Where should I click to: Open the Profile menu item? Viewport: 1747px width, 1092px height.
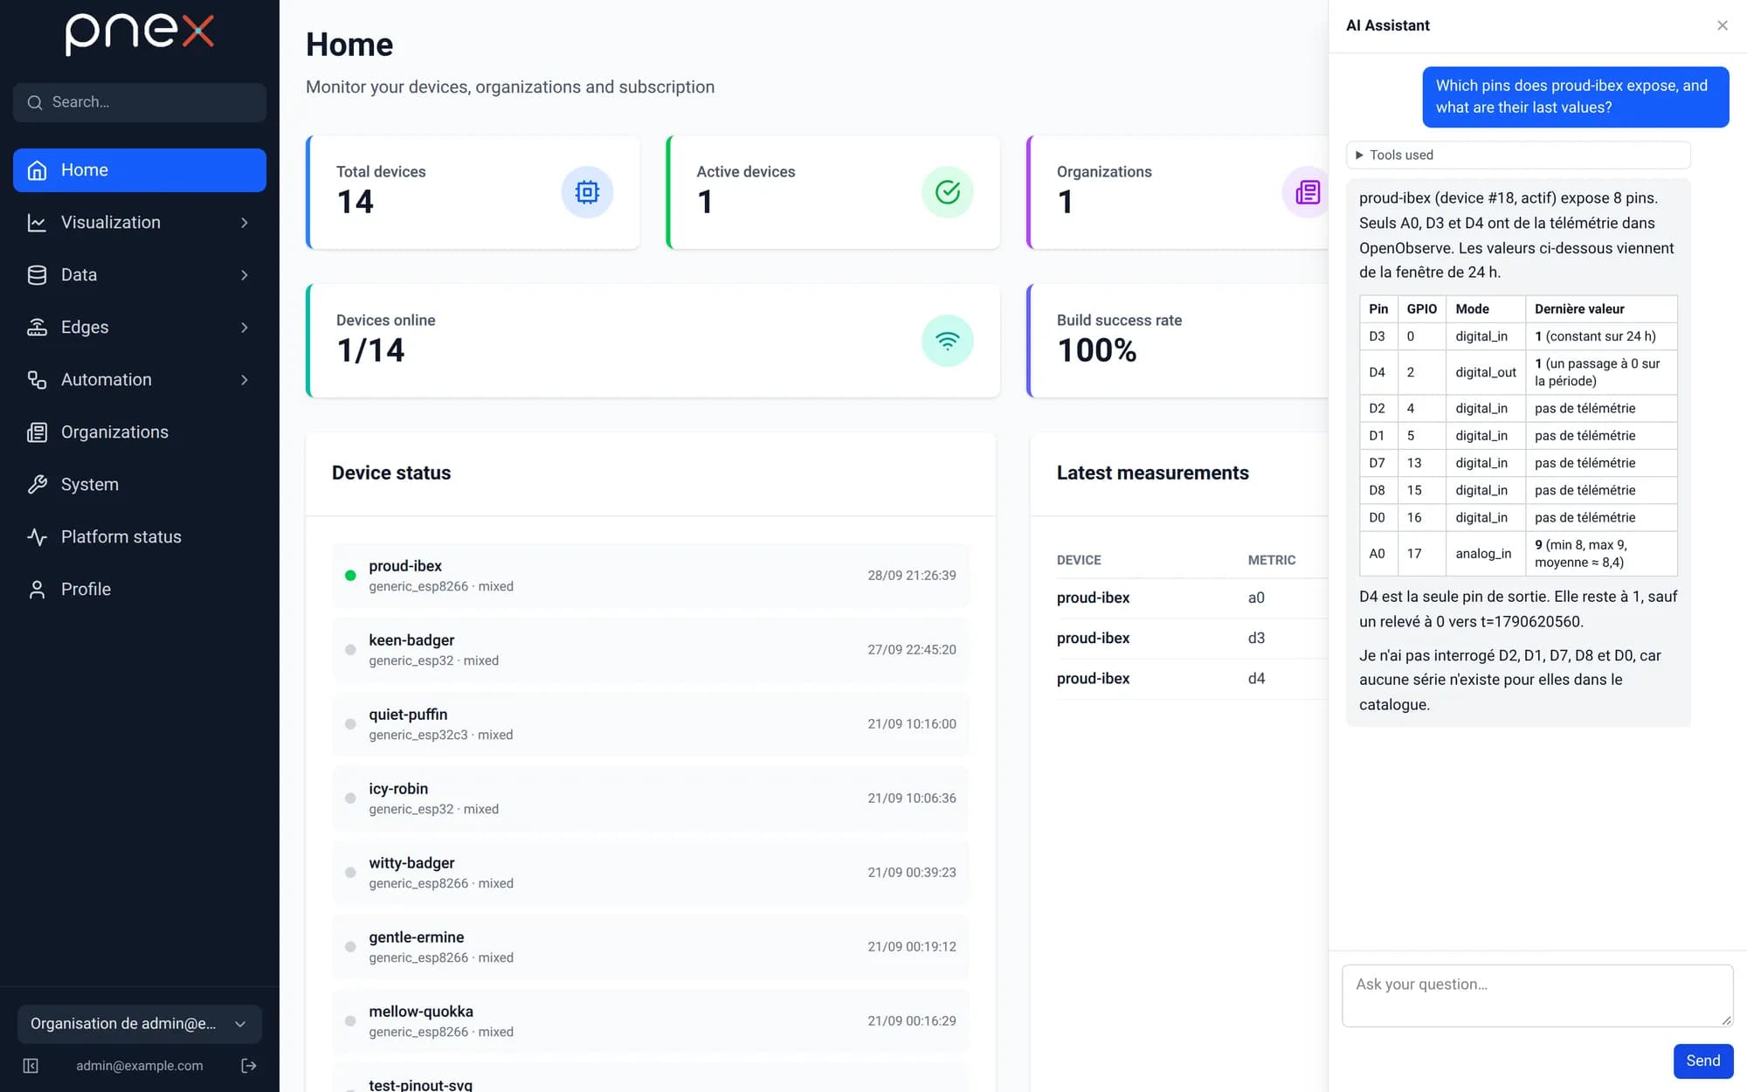tap(140, 590)
